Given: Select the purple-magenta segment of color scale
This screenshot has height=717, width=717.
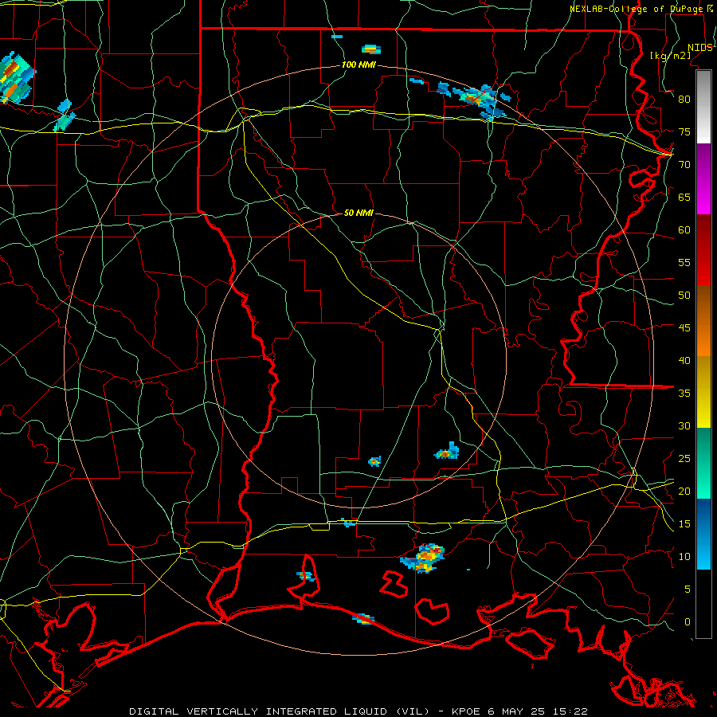Looking at the screenshot, I should 703,179.
